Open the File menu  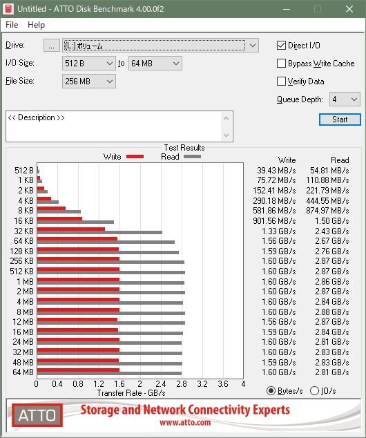tap(12, 25)
